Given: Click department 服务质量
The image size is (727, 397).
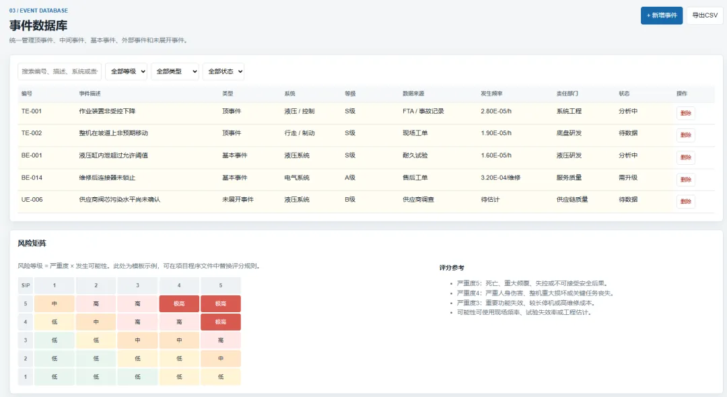Looking at the screenshot, I should coord(569,178).
